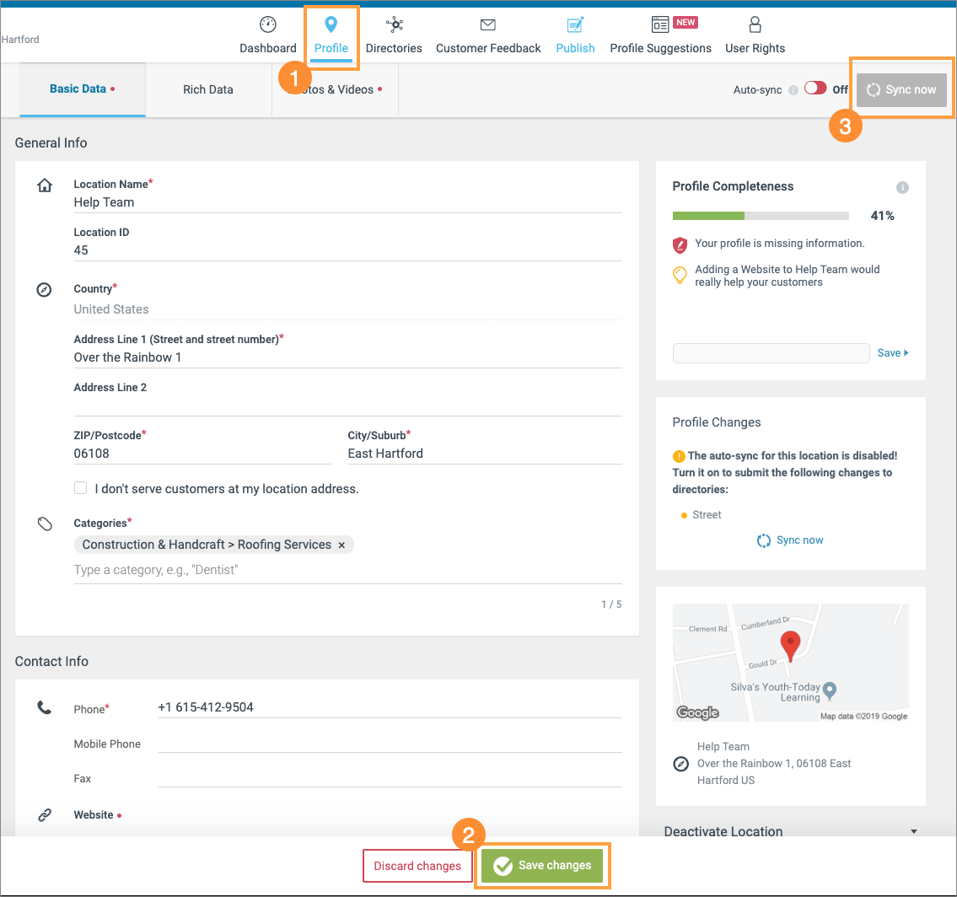Open Profile Suggestions icon

pyautogui.click(x=660, y=24)
